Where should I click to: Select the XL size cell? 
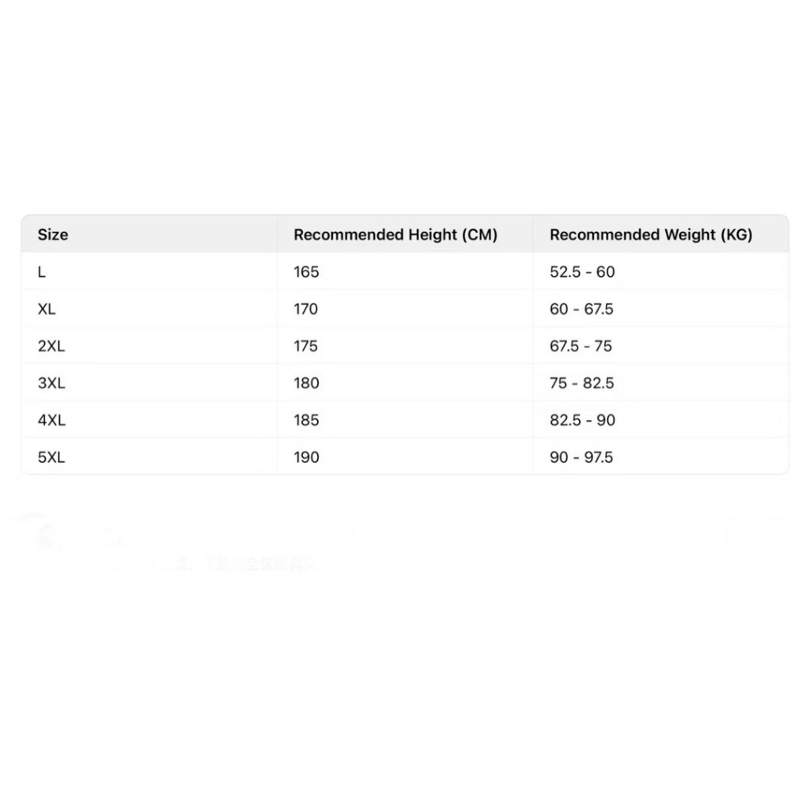[x=47, y=309]
